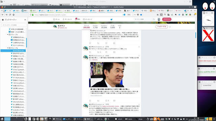This screenshot has width=216, height=121.
Task: Reload the current page
Action: point(10,15)
